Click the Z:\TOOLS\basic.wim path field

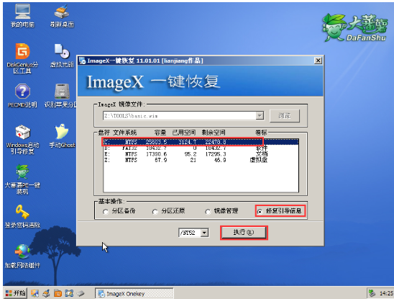[x=180, y=115]
